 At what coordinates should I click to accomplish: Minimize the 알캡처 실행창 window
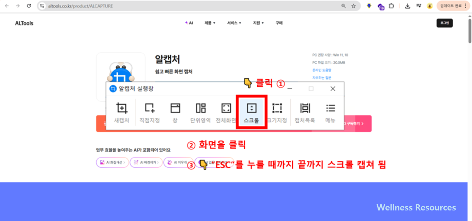coord(290,89)
